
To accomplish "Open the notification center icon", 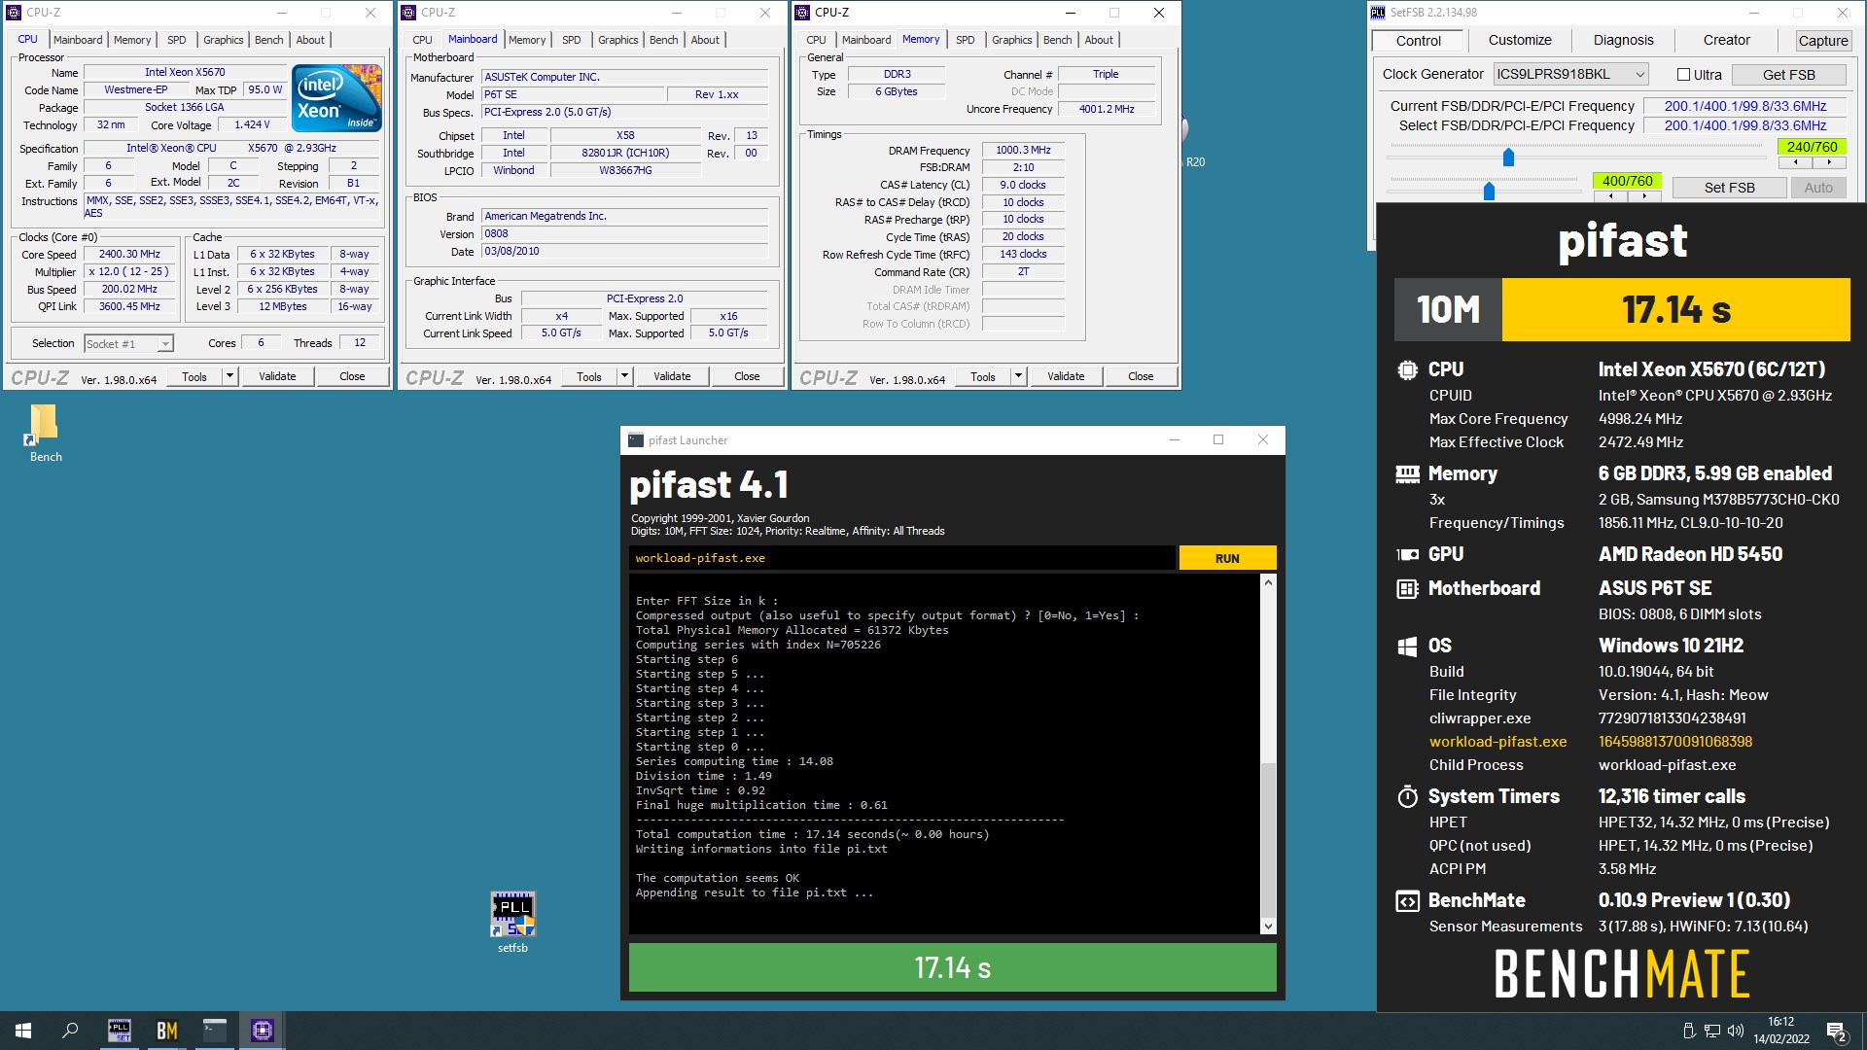I will point(1837,1031).
